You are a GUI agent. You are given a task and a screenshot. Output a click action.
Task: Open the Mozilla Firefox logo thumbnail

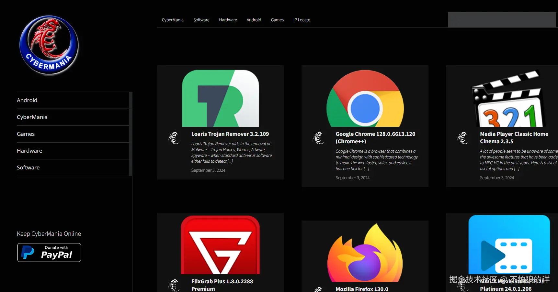[365, 253]
